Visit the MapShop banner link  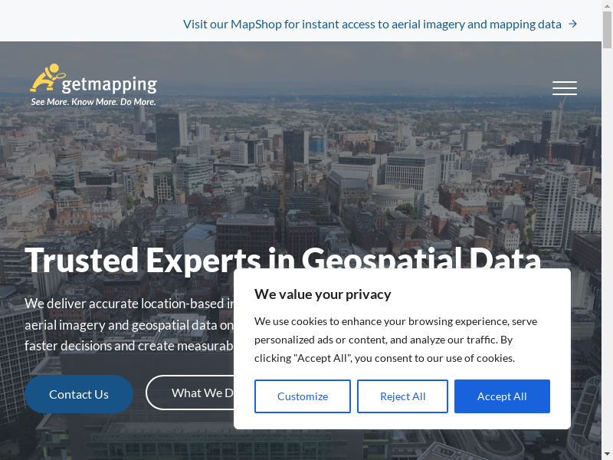click(x=372, y=24)
